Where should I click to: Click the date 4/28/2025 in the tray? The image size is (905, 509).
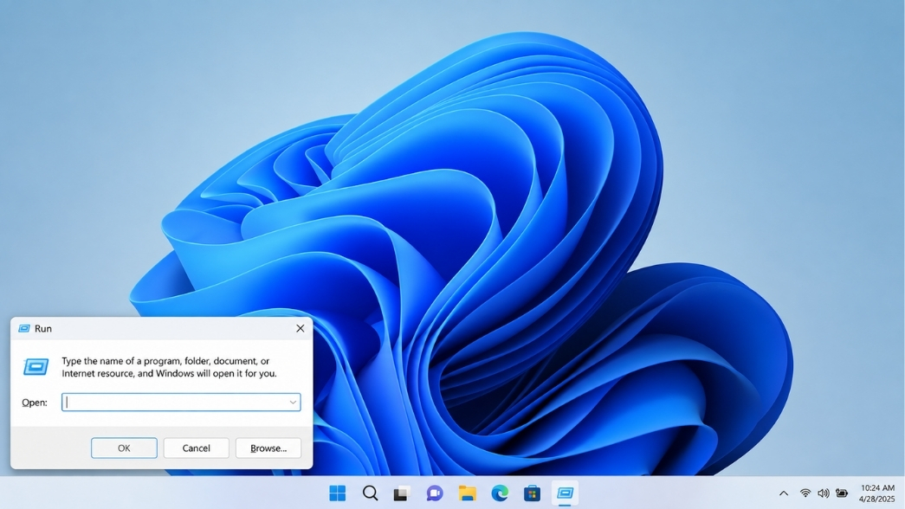click(876, 499)
